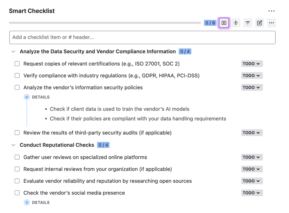The width and height of the screenshot is (289, 213).
Task: Open the Smart Checklist header ellipsis menu
Action: click(271, 11)
